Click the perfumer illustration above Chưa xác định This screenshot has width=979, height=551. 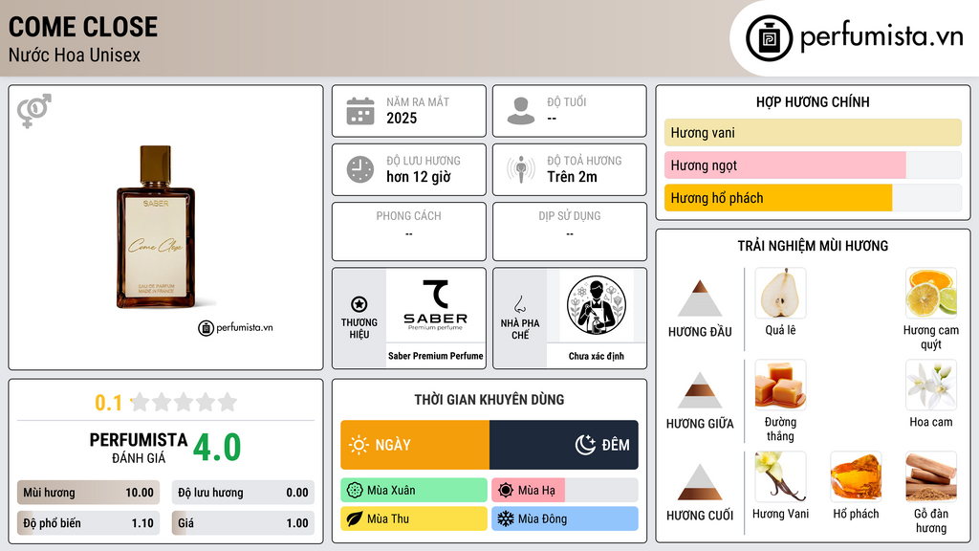(x=597, y=305)
